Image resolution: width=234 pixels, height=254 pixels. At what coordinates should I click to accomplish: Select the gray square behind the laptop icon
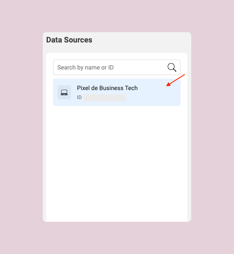click(x=64, y=92)
